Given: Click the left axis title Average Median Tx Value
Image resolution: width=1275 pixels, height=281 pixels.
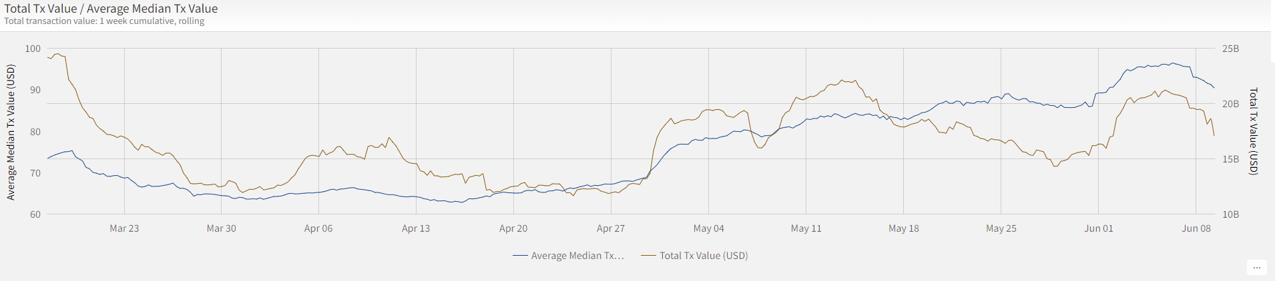Looking at the screenshot, I should click(11, 132).
